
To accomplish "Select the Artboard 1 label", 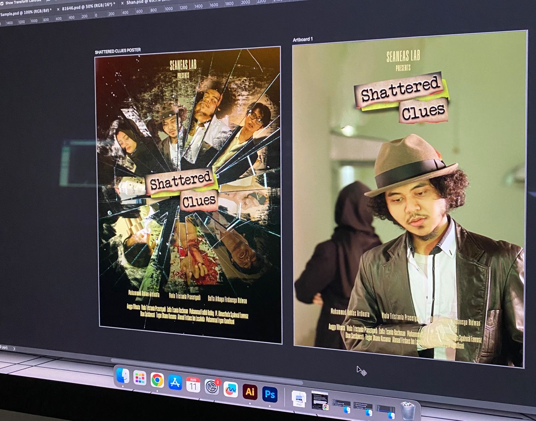I will (x=303, y=39).
